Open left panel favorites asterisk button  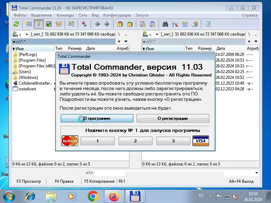tap(119, 41)
